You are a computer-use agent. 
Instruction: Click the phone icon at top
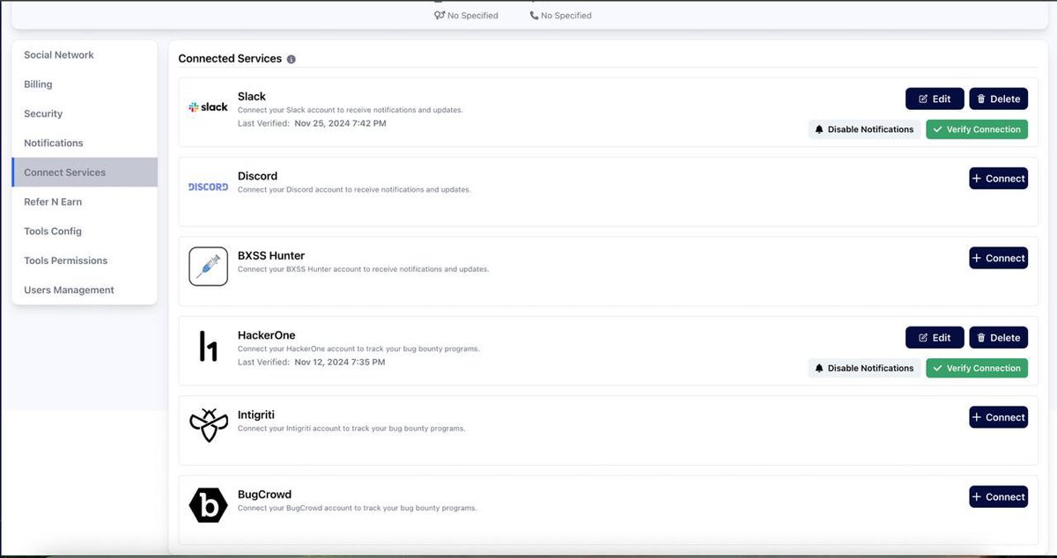(534, 16)
